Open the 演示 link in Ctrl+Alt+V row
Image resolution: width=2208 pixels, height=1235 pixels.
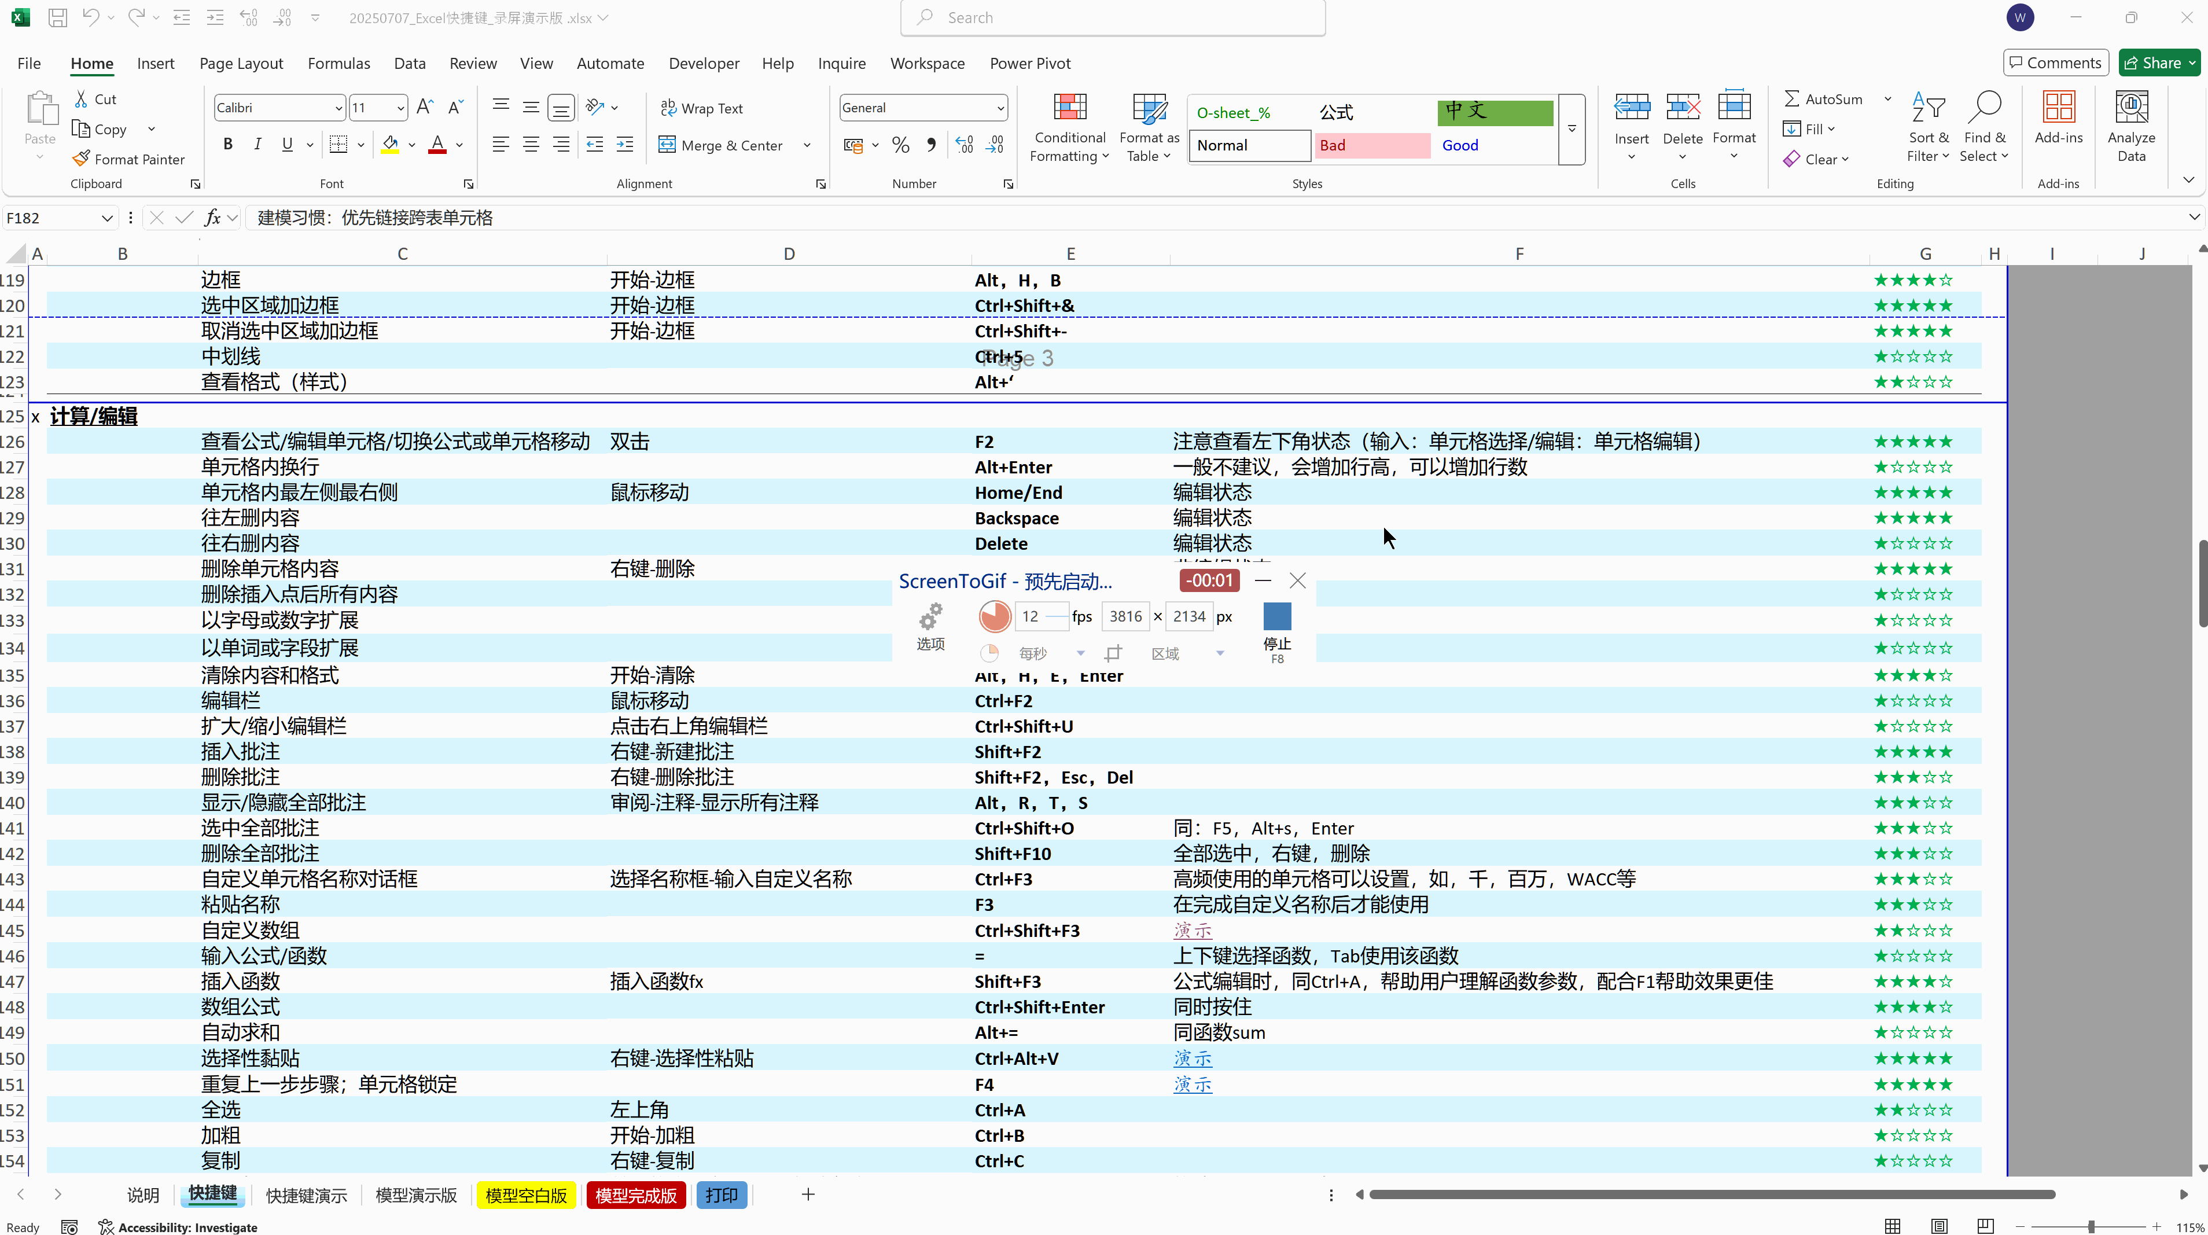tap(1193, 1057)
